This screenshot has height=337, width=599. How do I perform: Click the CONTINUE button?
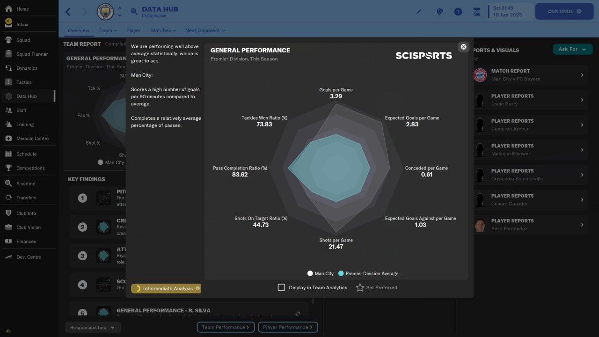(x=564, y=12)
